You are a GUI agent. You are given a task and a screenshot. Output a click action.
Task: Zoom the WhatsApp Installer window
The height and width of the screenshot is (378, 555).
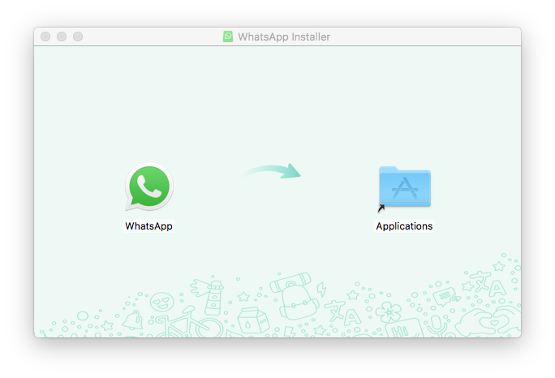pyautogui.click(x=78, y=37)
